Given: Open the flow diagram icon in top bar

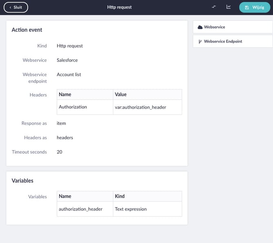Looking at the screenshot, I should (x=214, y=7).
